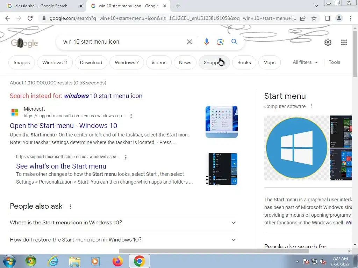
Task: Reload the current page
Action: 30,18
